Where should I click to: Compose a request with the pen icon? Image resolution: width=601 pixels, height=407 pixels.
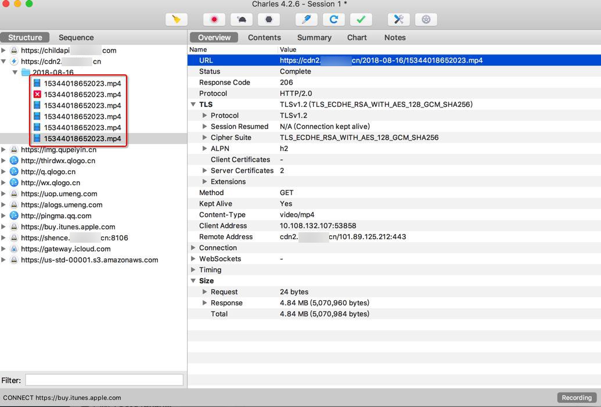pos(306,19)
